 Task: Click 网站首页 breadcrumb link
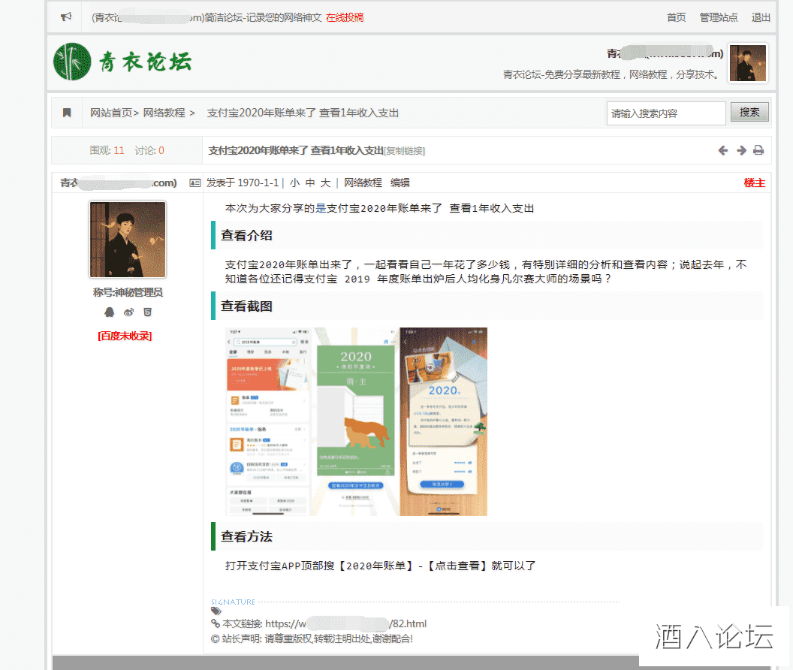pos(110,113)
